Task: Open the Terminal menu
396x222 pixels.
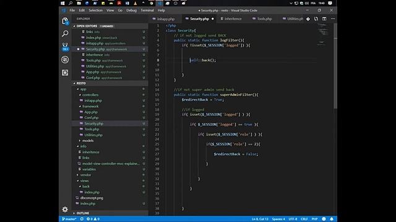Action: [147, 10]
